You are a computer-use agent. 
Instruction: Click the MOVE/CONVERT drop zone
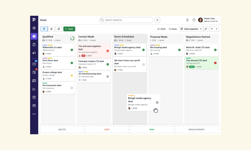[x=197, y=129]
